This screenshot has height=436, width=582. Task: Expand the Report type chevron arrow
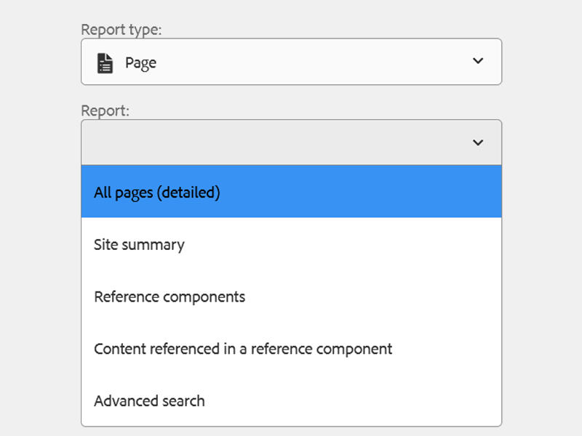click(x=478, y=62)
